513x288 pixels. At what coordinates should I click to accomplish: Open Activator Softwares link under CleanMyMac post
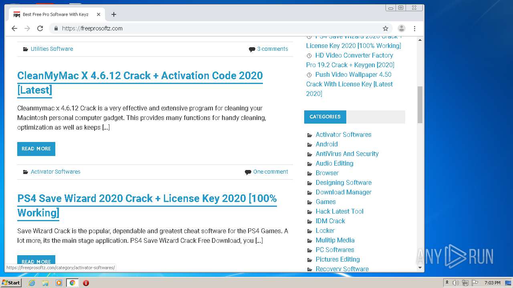pos(56,172)
